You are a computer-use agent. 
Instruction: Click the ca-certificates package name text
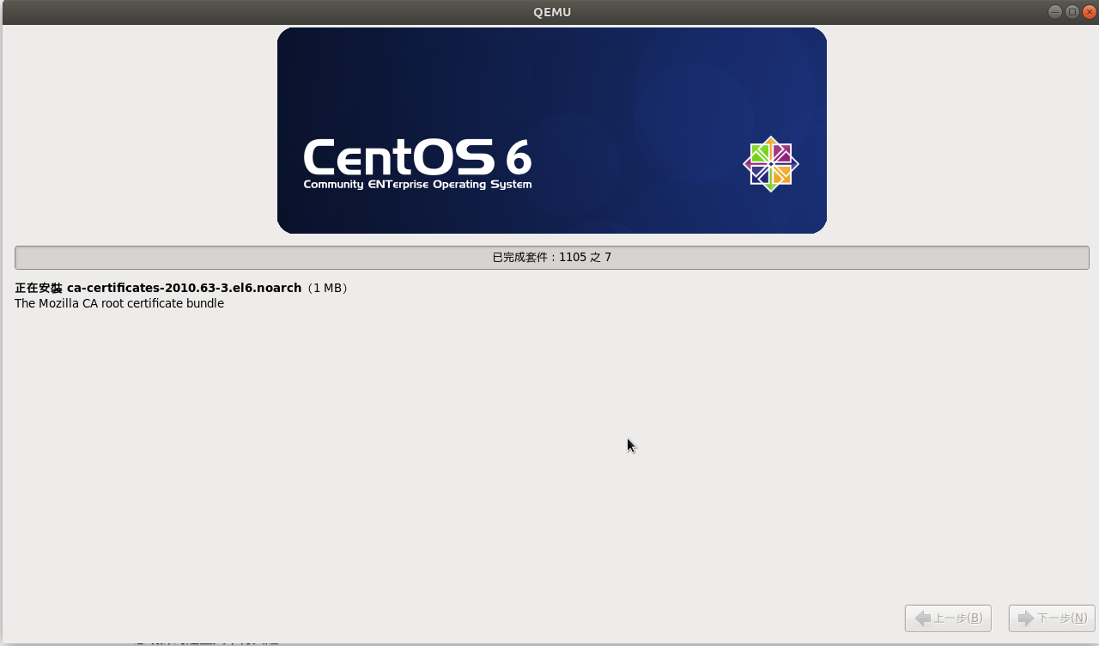(184, 289)
